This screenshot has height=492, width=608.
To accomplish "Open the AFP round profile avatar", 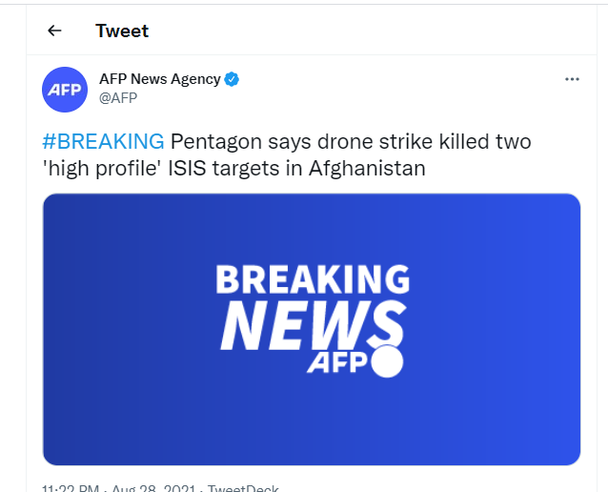I will [x=65, y=90].
